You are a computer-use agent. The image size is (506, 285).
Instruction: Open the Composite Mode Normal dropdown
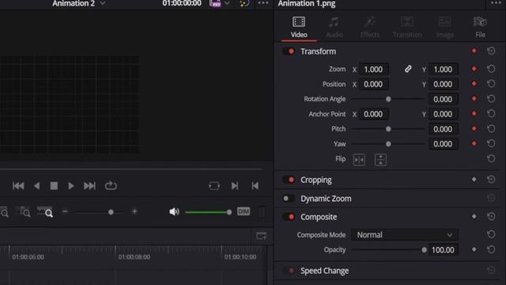coord(405,235)
